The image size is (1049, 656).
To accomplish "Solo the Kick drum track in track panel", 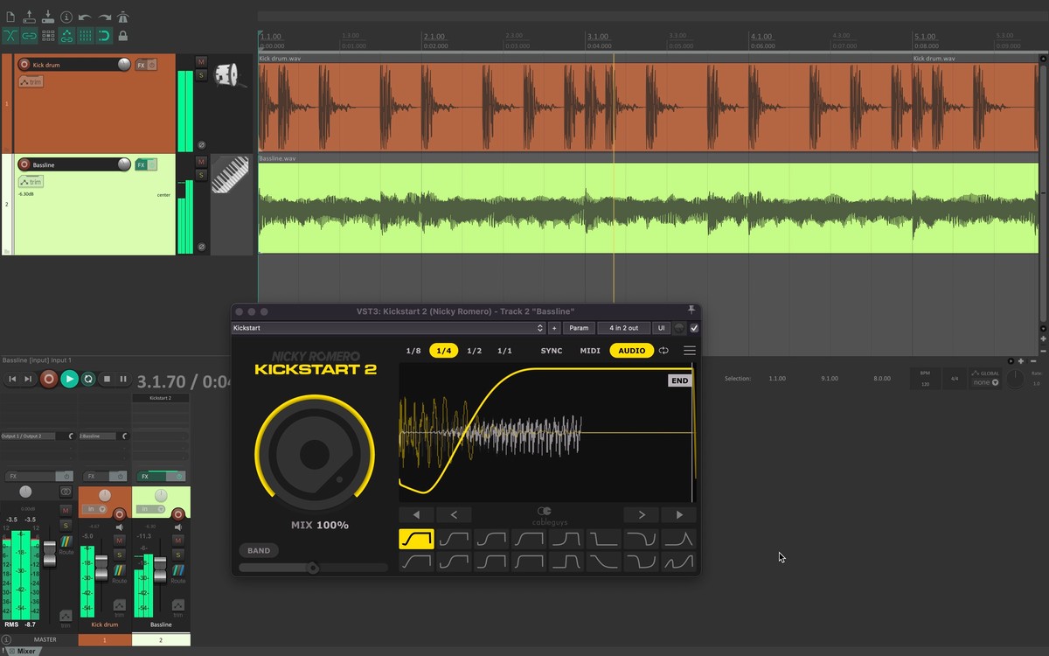I will coord(201,75).
